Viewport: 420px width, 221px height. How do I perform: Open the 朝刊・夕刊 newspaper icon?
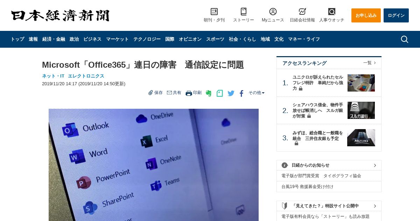(214, 12)
